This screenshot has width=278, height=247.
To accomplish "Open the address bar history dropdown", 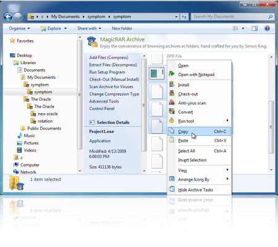I will [x=176, y=17].
